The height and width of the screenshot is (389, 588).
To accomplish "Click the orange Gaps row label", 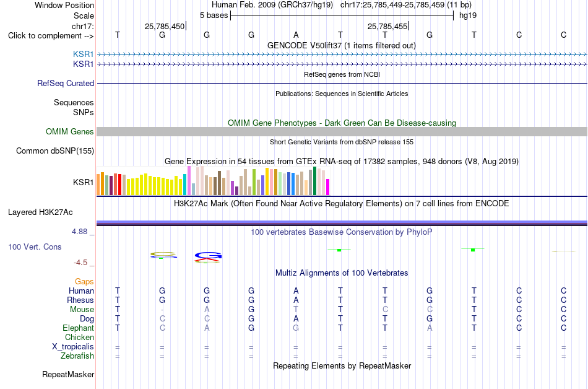I will click(x=84, y=282).
